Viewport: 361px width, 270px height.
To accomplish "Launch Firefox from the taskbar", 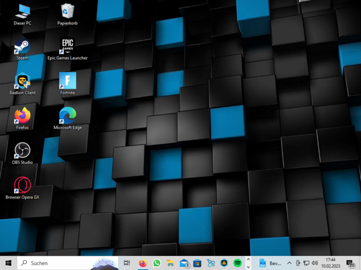I will pos(143,263).
